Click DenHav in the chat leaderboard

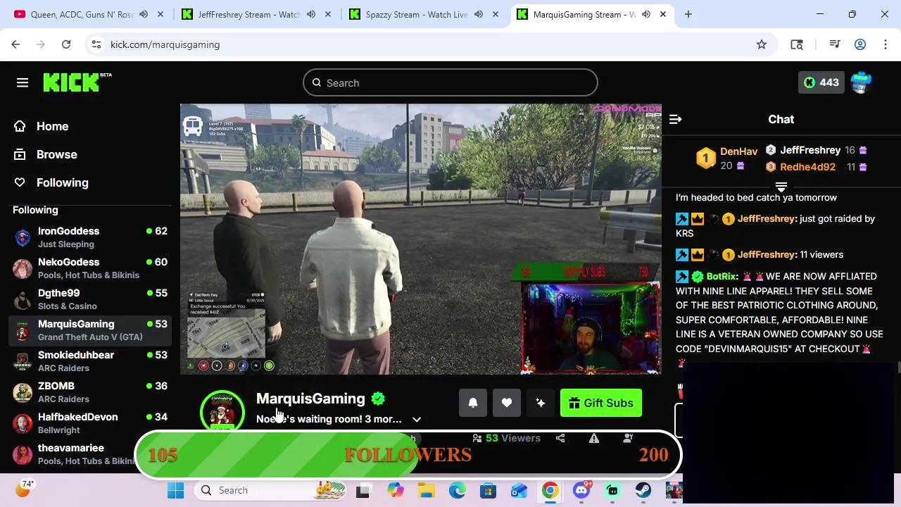738,151
